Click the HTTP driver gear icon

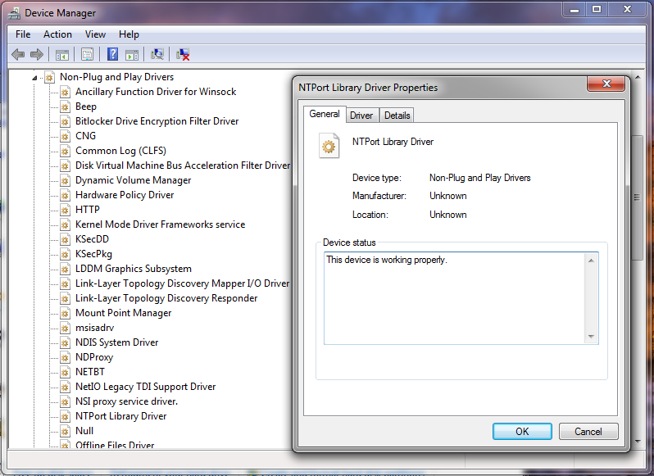tap(65, 210)
